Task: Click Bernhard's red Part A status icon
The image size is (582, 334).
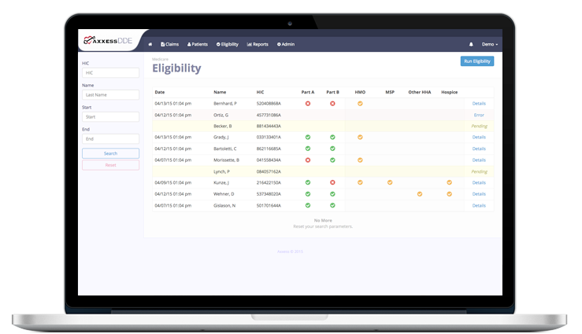Action: 308,103
